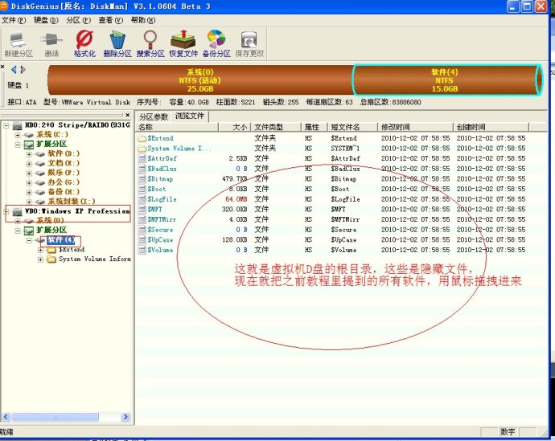Expand the 文档(E:) tree node
The width and height of the screenshot is (555, 441).
(30, 164)
